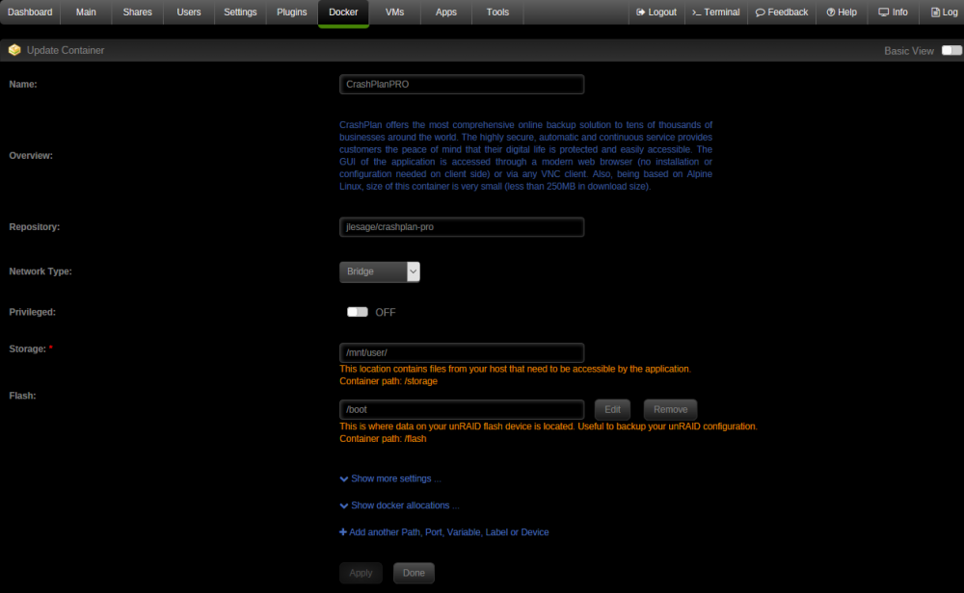
Task: Click the Repository input field
Action: point(462,227)
